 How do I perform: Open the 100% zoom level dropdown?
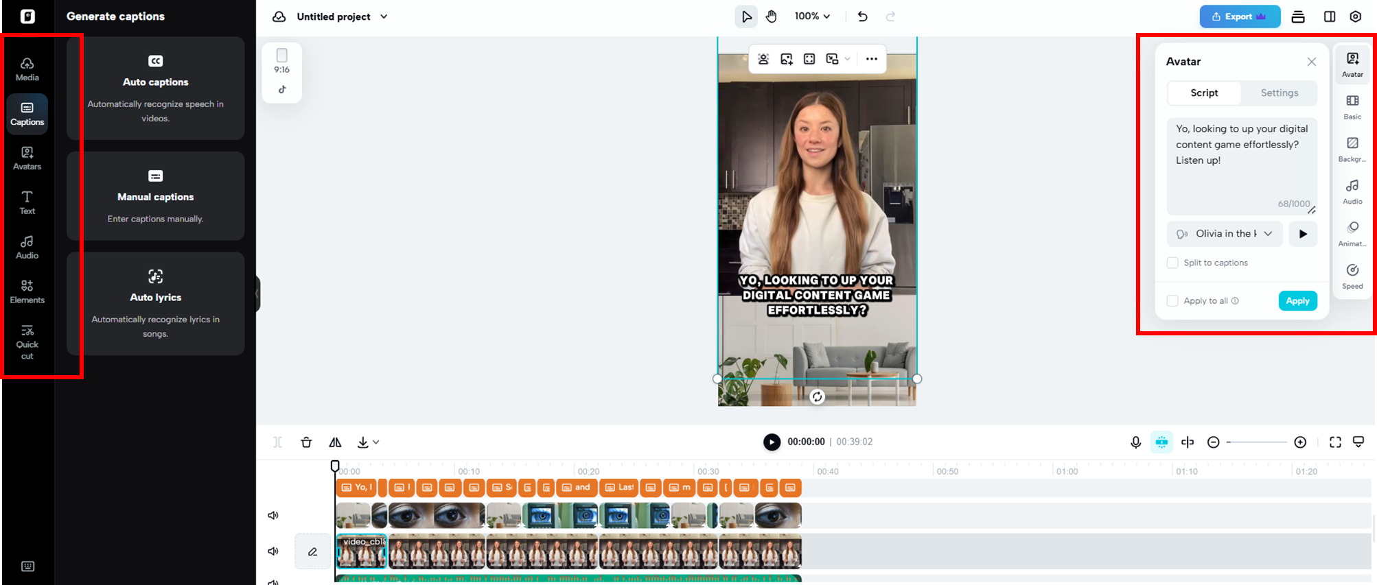pyautogui.click(x=812, y=16)
